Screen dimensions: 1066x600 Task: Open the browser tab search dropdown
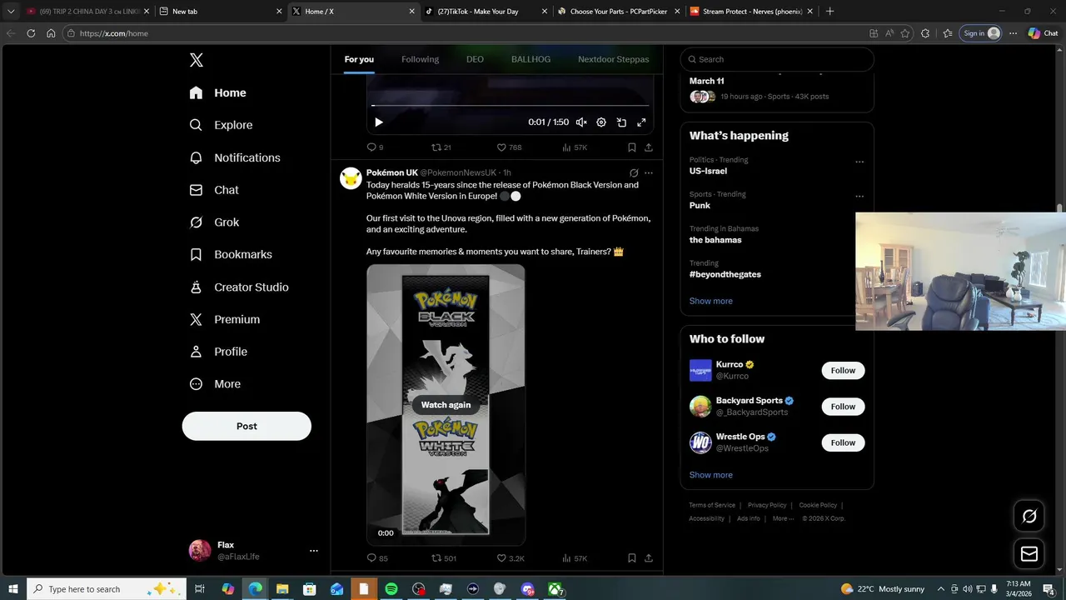point(11,12)
